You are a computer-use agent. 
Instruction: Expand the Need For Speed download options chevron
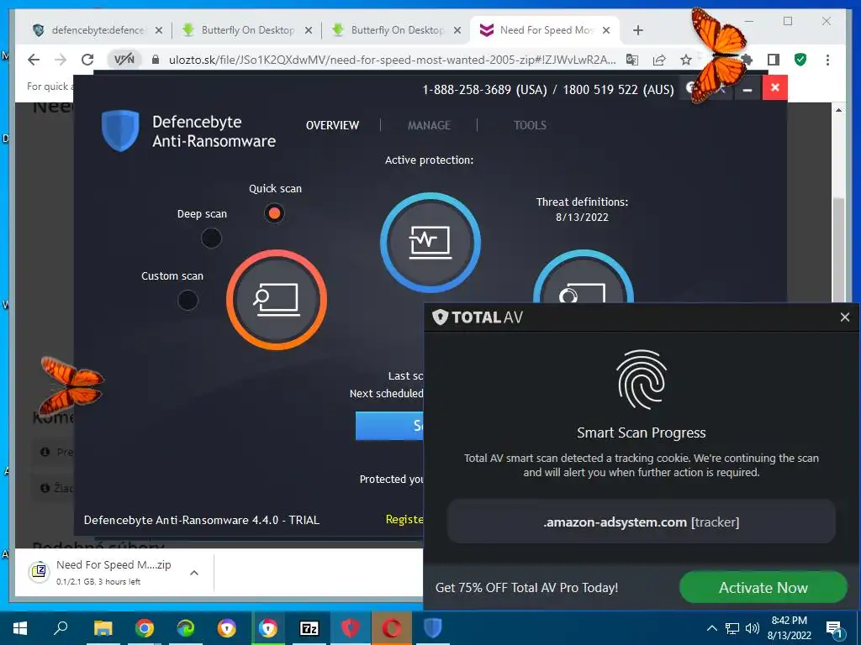click(x=194, y=573)
